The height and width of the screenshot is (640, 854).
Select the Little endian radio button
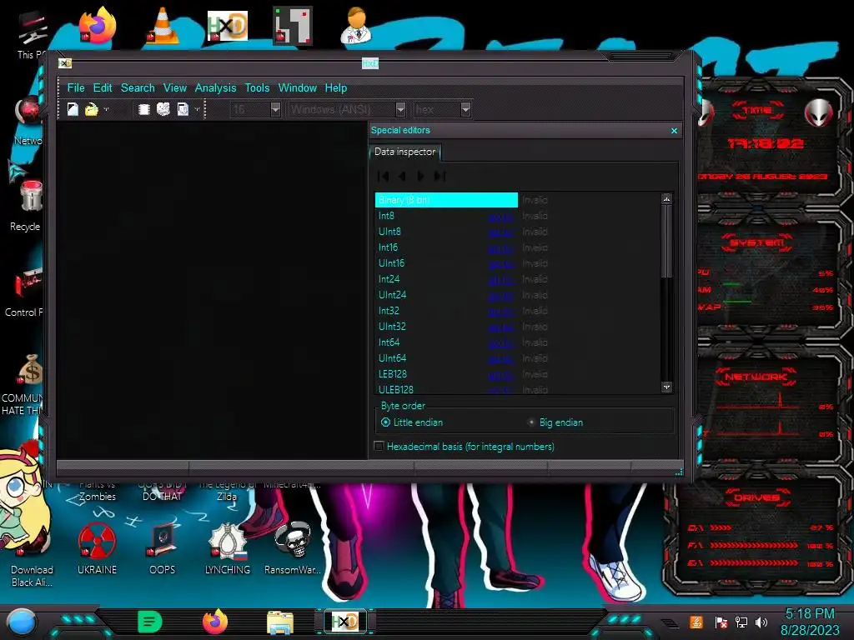pyautogui.click(x=385, y=422)
